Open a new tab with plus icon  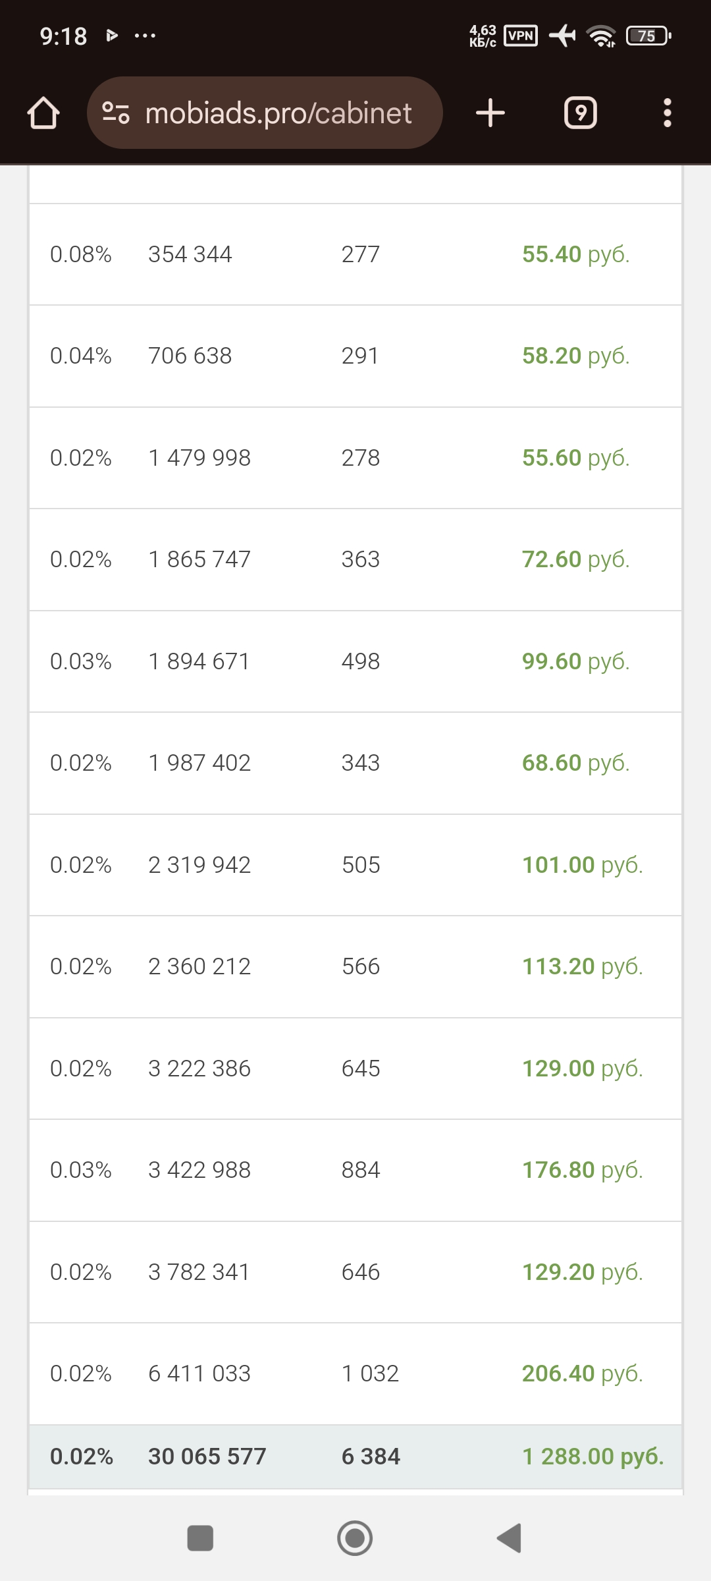click(x=490, y=113)
